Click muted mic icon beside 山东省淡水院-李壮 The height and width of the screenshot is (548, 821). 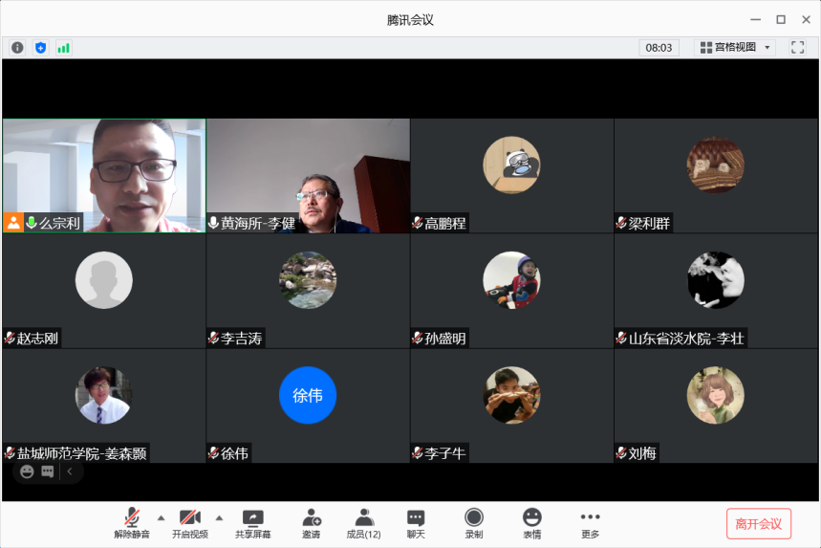tap(621, 338)
